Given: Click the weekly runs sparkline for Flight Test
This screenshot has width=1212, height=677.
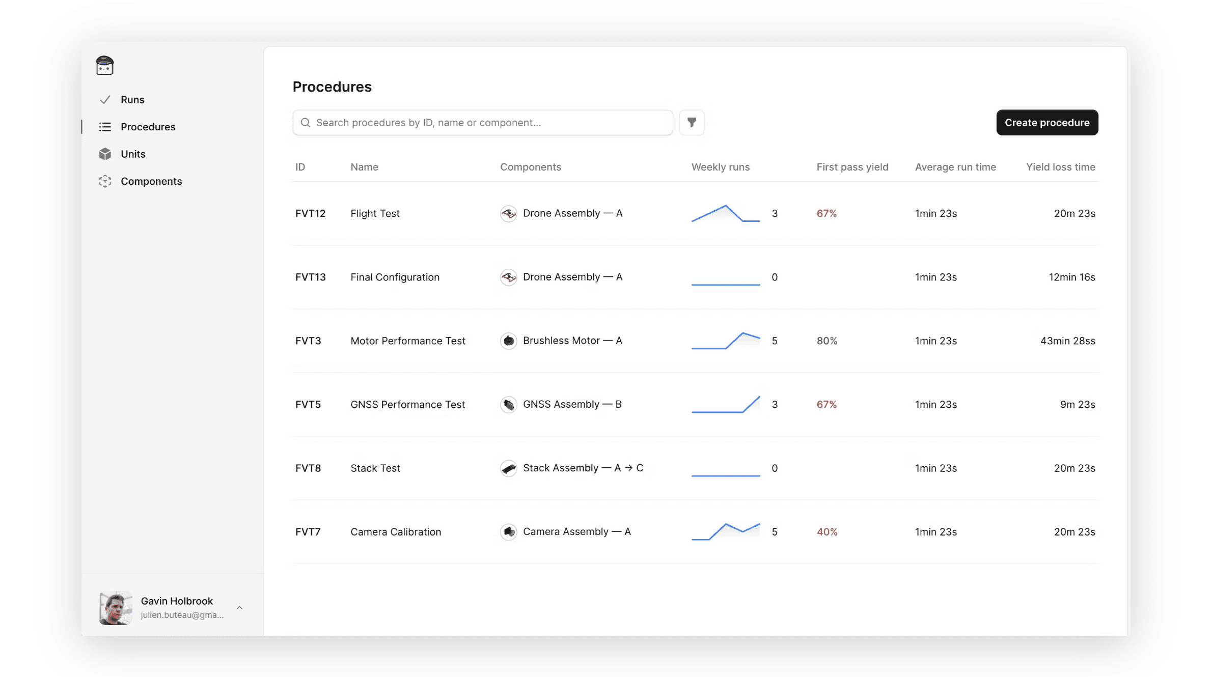Looking at the screenshot, I should [725, 213].
